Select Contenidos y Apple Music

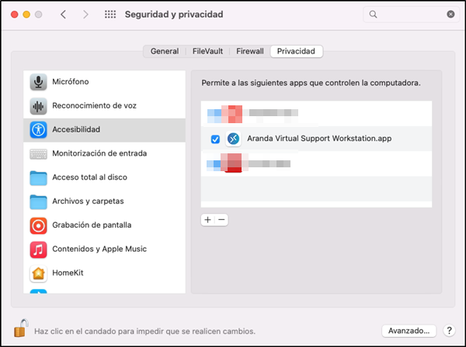coord(104,249)
